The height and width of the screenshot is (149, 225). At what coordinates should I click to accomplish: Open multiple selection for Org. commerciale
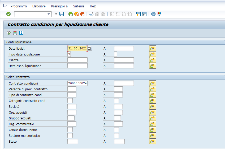pyautogui.click(x=153, y=124)
